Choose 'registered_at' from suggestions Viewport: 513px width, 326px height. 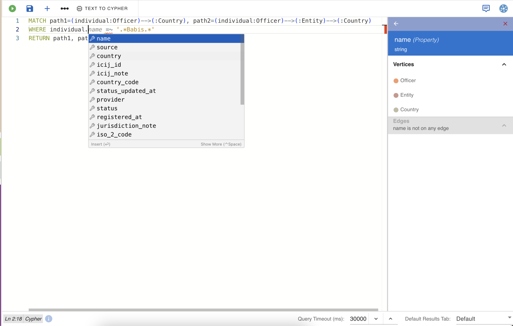pyautogui.click(x=165, y=117)
